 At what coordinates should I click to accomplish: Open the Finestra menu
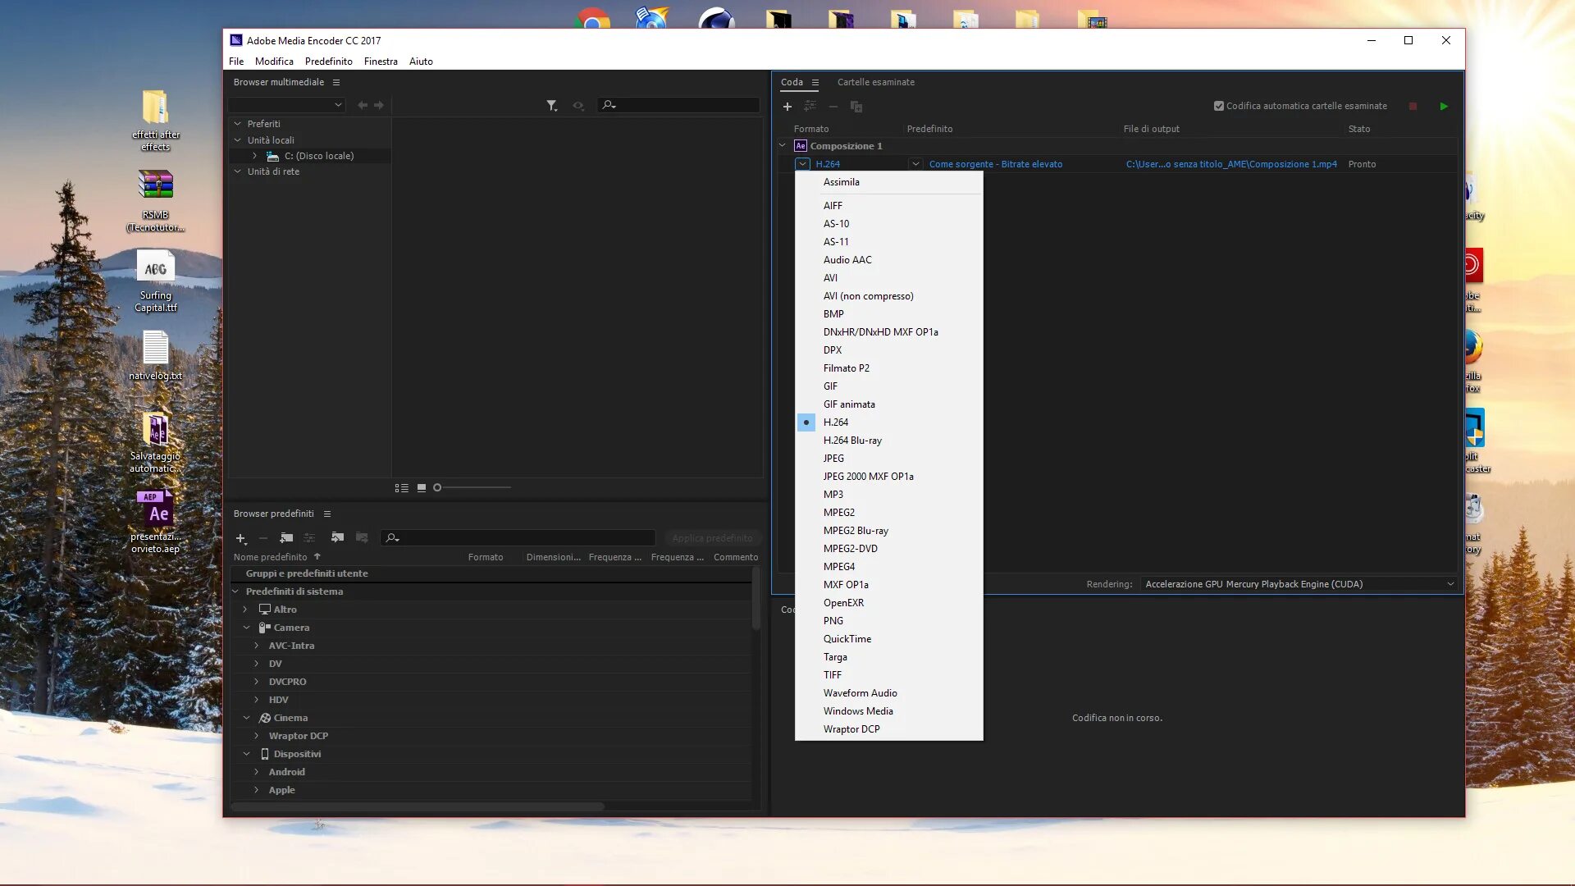tap(381, 62)
